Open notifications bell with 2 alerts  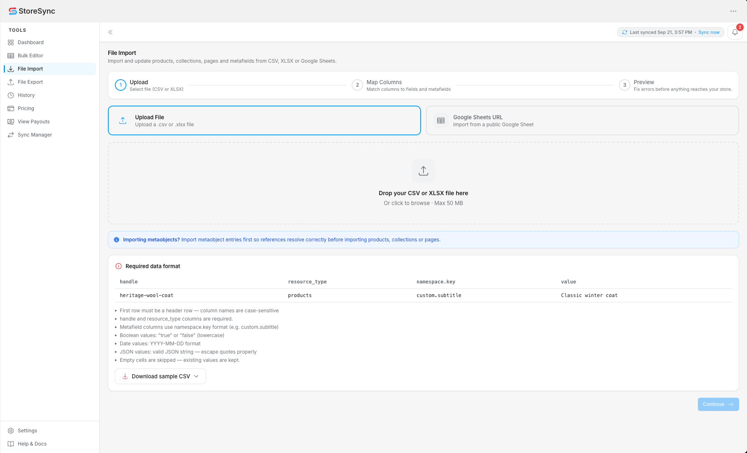735,32
